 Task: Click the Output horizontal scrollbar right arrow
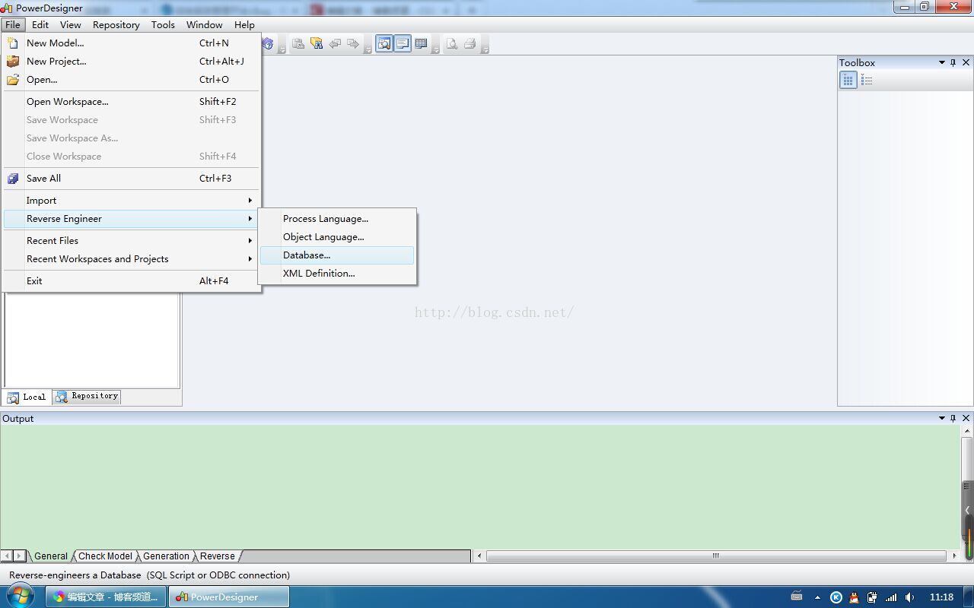coord(955,556)
